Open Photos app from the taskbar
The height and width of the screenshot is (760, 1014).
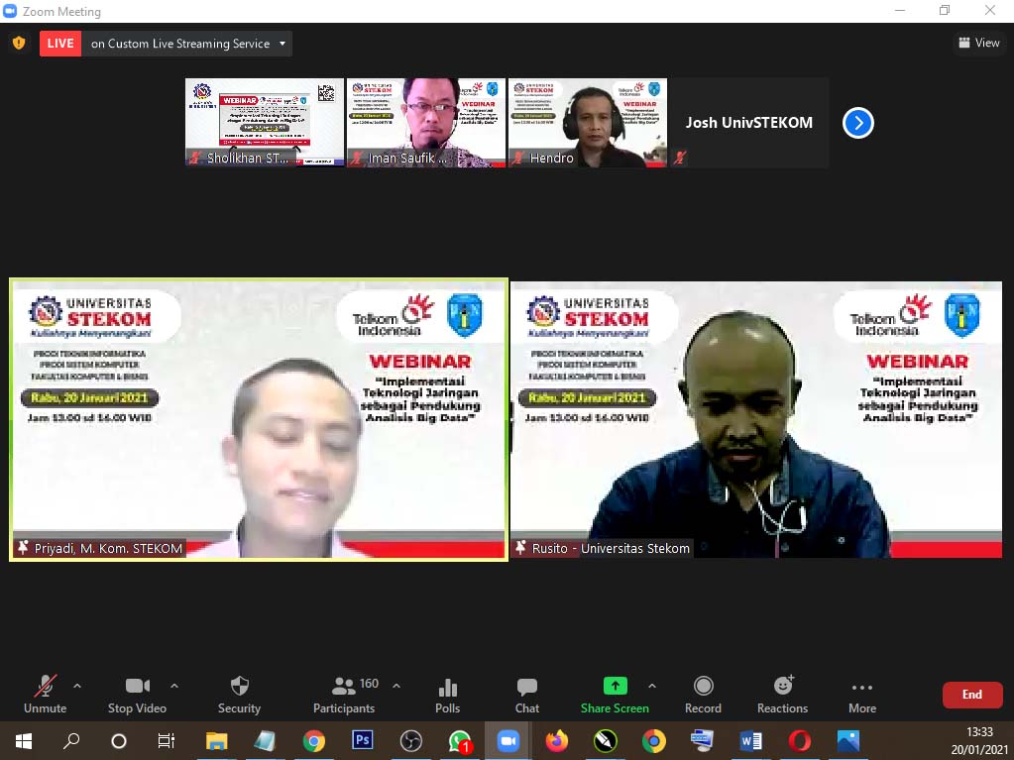pos(847,740)
